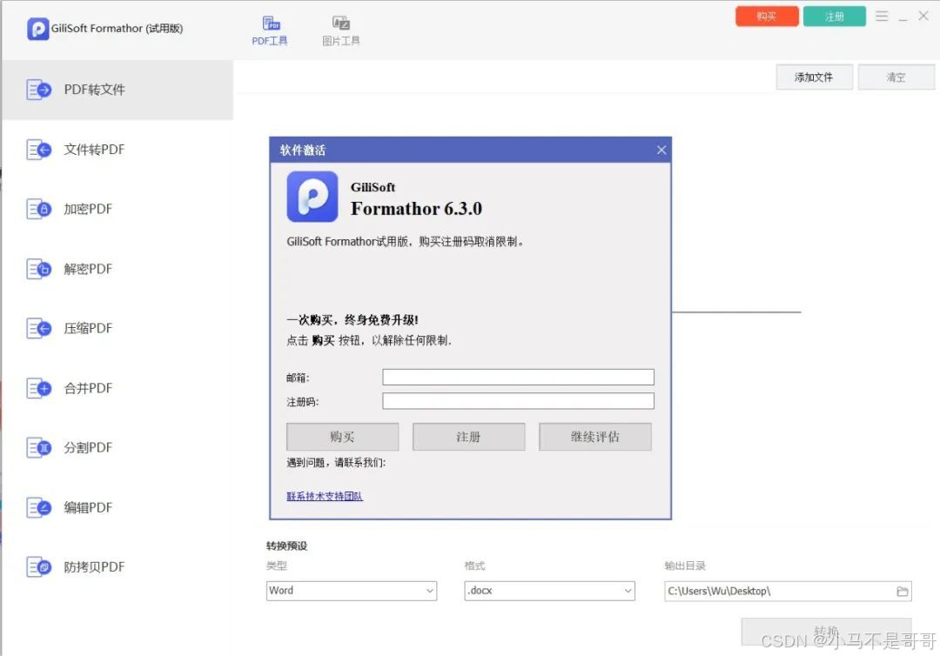Image resolution: width=940 pixels, height=656 pixels.
Task: Select PDF转文件 in the sidebar
Action: pos(117,90)
